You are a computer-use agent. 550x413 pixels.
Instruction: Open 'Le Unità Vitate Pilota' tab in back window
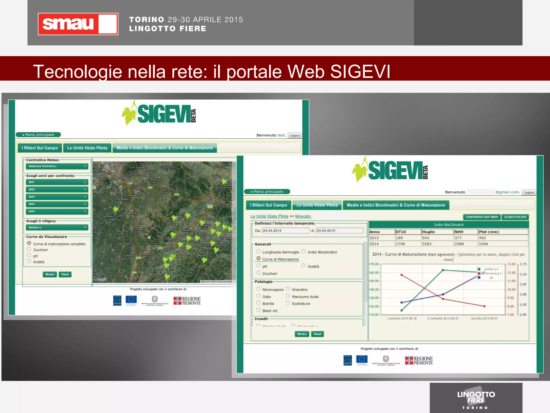point(87,148)
